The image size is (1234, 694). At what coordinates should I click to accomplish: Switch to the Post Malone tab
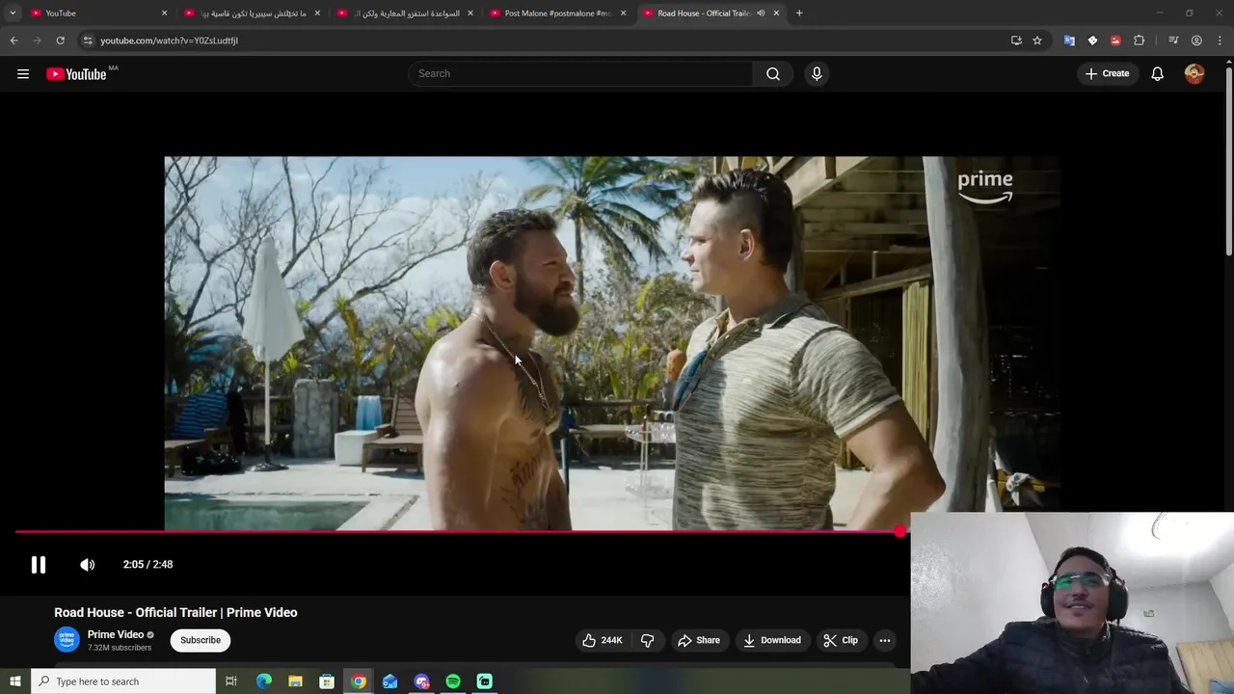559,13
